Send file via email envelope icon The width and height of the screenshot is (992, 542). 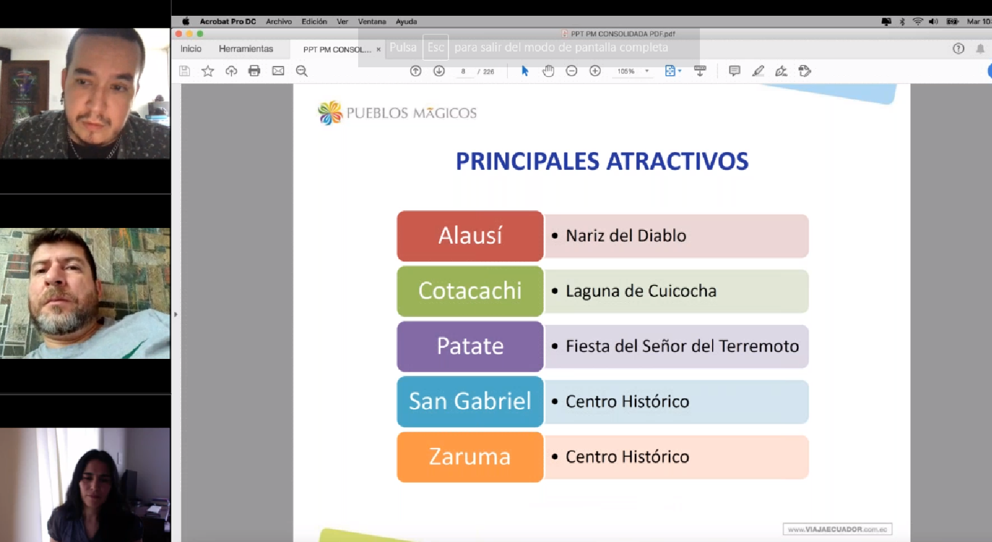pyautogui.click(x=278, y=71)
